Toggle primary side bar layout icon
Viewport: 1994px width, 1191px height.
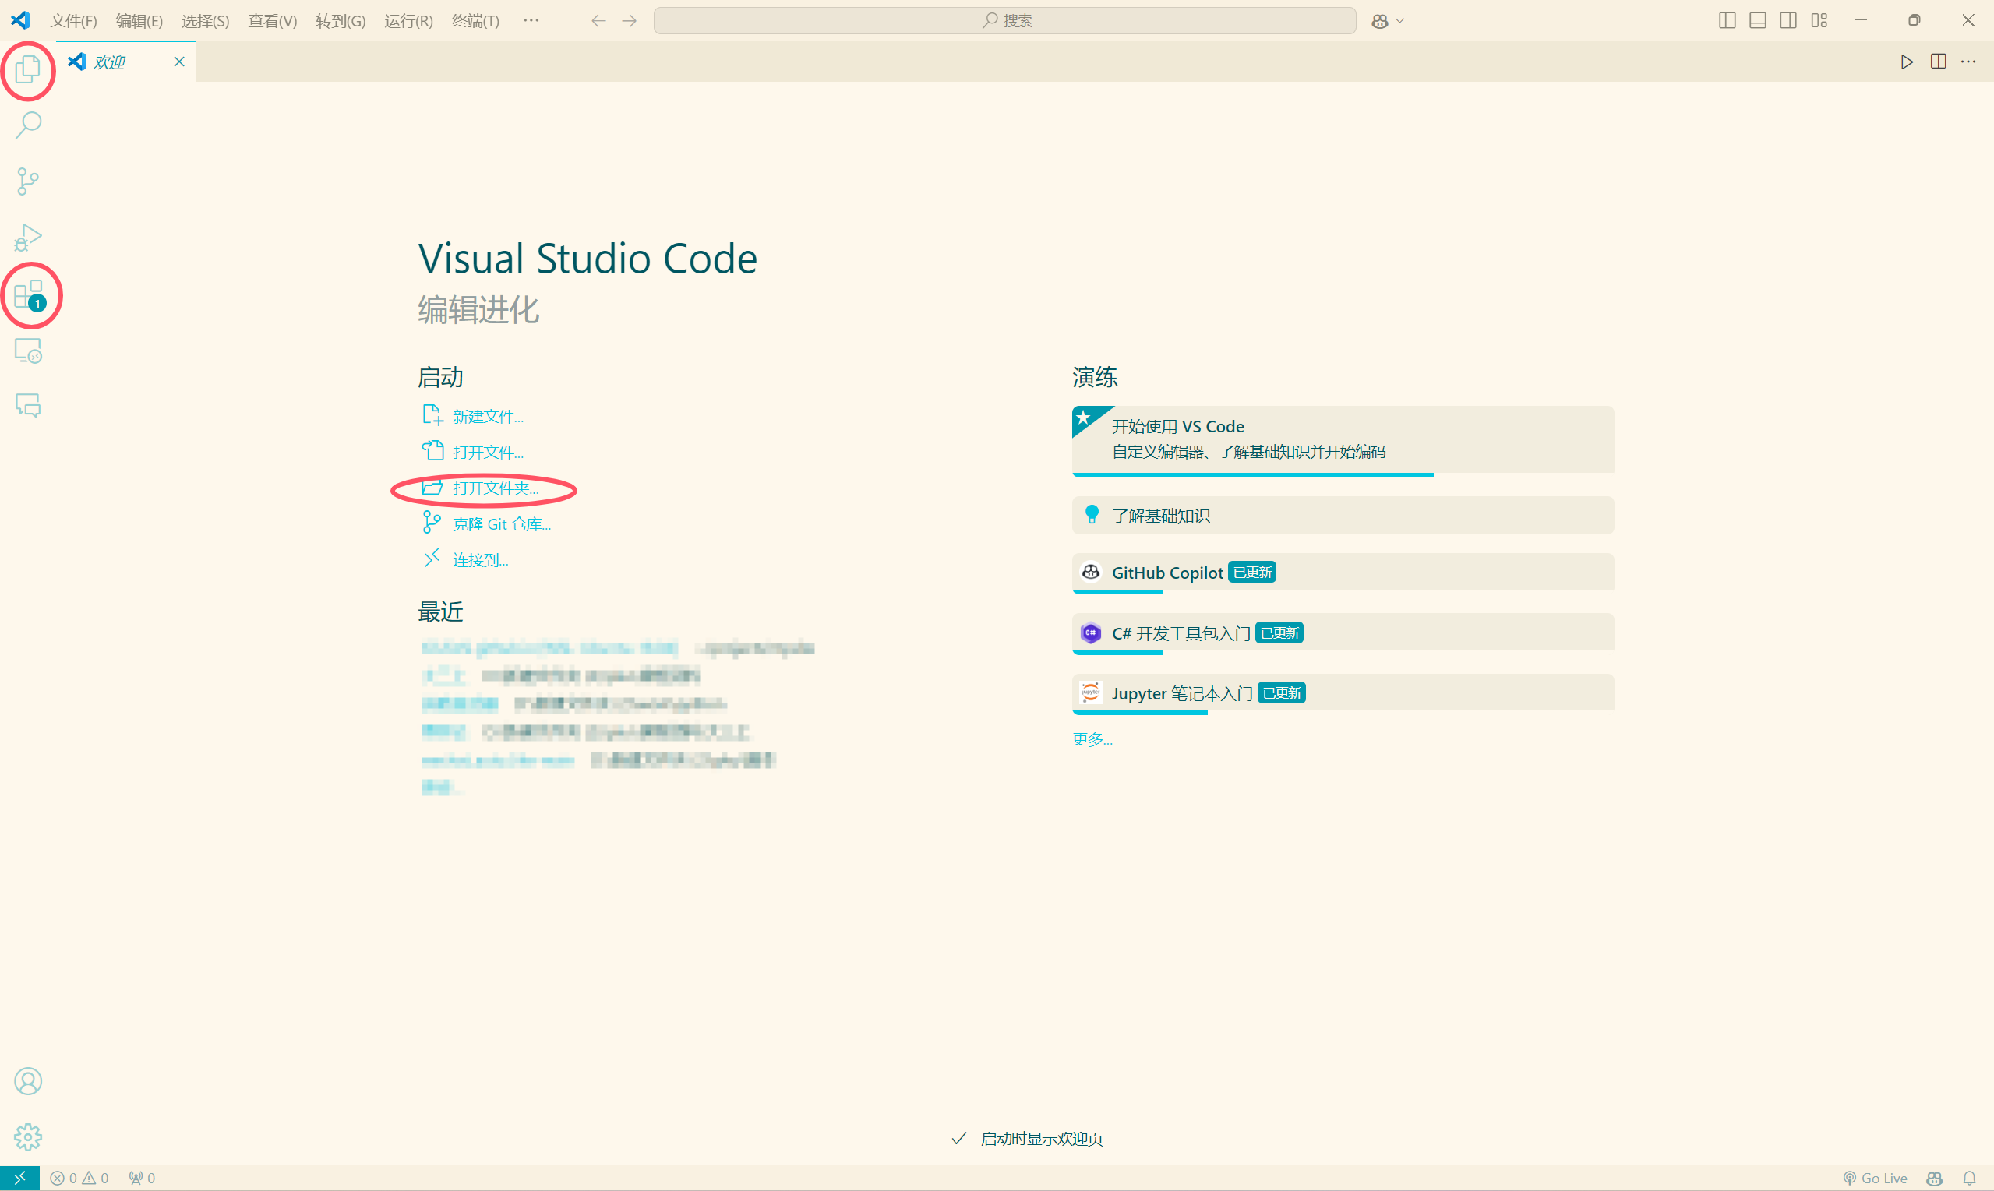[1728, 21]
